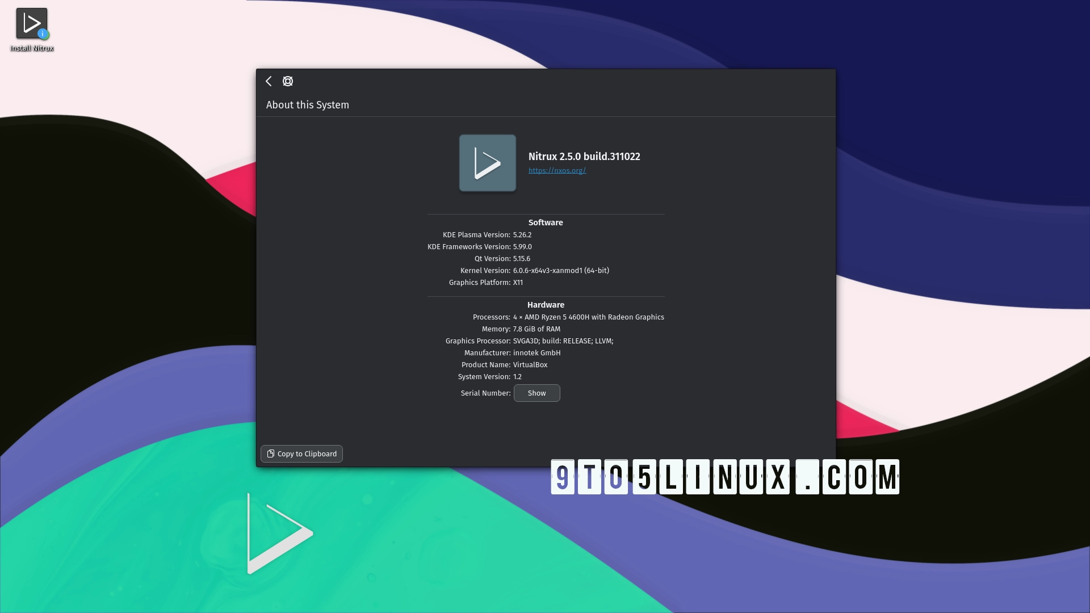Click the app icon next to About this System
The width and height of the screenshot is (1090, 613).
(x=287, y=81)
